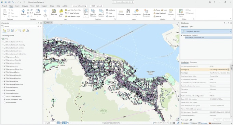Click XY Table To Point
Image resolution: width=233 pixels, height=125 pixels.
coord(72,13)
